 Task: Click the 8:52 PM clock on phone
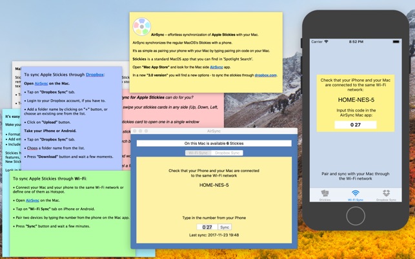pos(356,42)
